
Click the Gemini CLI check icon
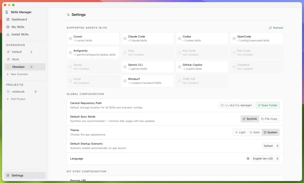[125, 67]
